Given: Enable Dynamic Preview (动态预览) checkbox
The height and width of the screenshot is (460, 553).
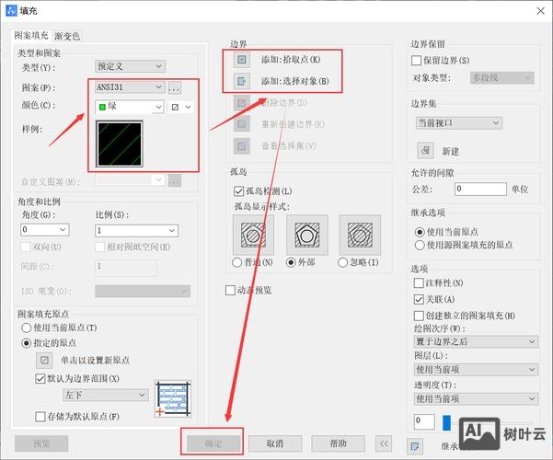Looking at the screenshot, I should (230, 291).
